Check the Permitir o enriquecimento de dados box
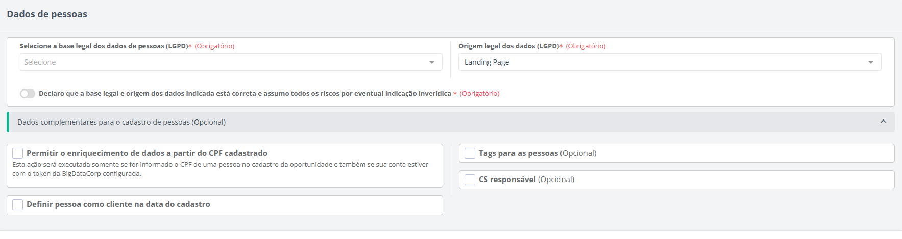The width and height of the screenshot is (902, 239). (x=18, y=153)
